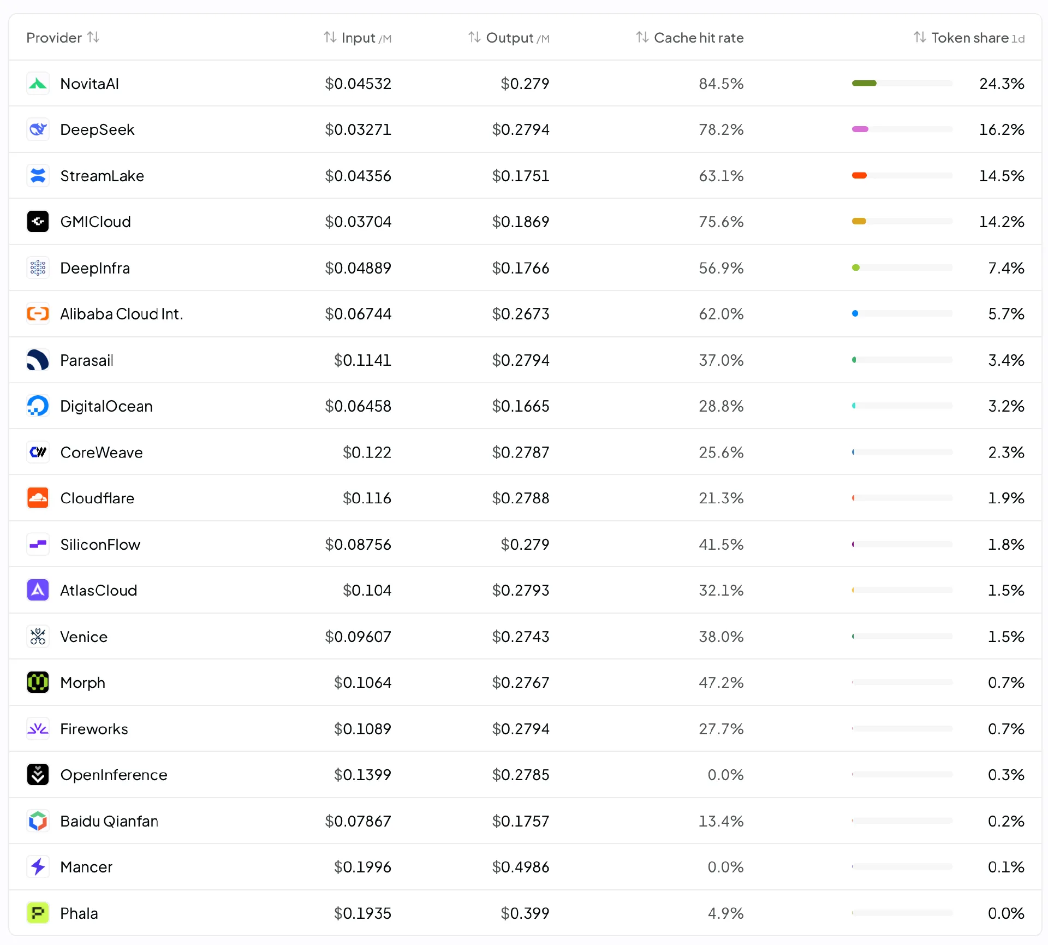Screen dimensions: 1048x945
Task: Click the StreamLake logo icon
Action: (38, 176)
